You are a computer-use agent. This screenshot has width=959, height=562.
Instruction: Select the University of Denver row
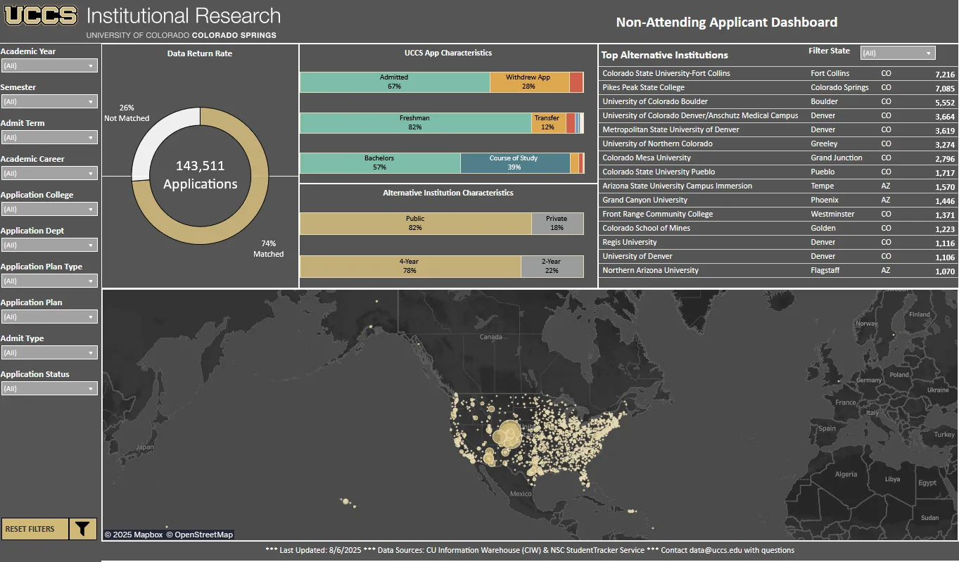tap(778, 257)
